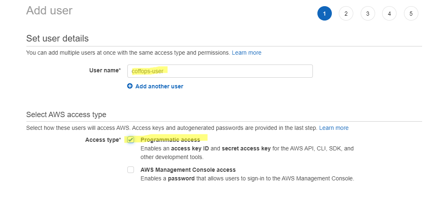Open Learn more link about multiple users
The height and width of the screenshot is (203, 439).
point(246,53)
